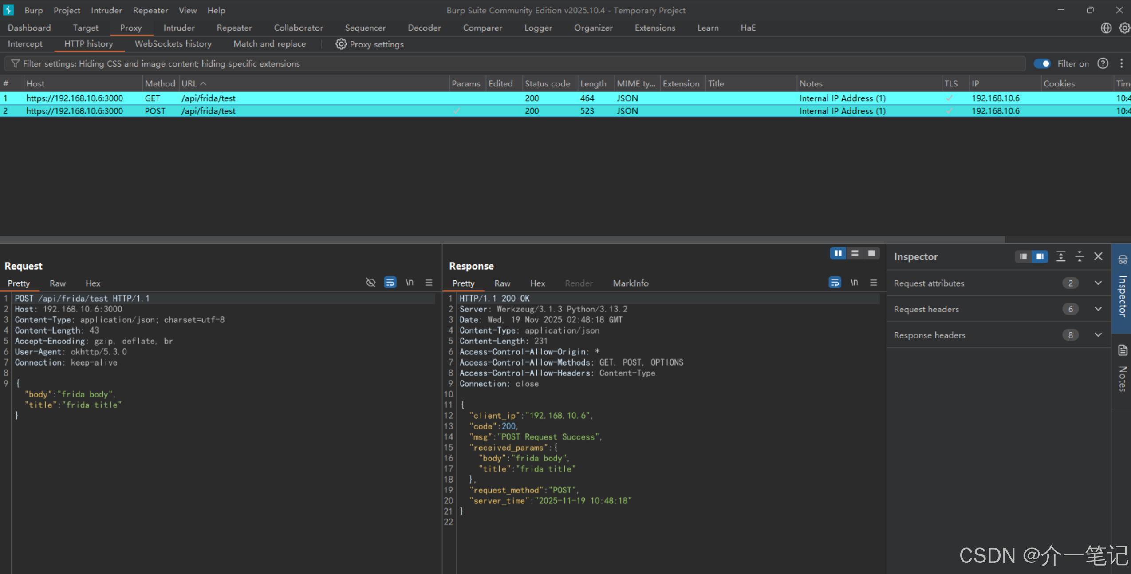1131x574 pixels.
Task: Open the filter settings funnel icon
Action: click(x=15, y=63)
